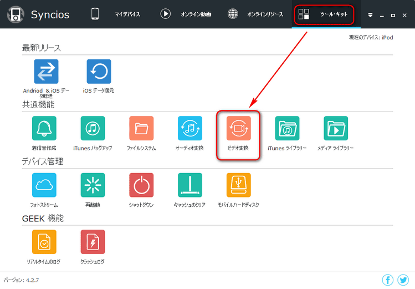Launch the audio converter tool
The width and height of the screenshot is (415, 289).
click(x=189, y=128)
